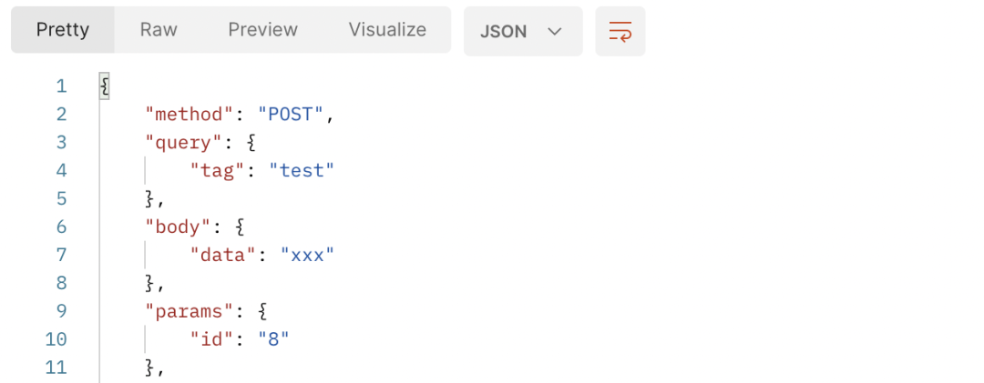
Task: Switch to the Raw view tab
Action: [159, 29]
